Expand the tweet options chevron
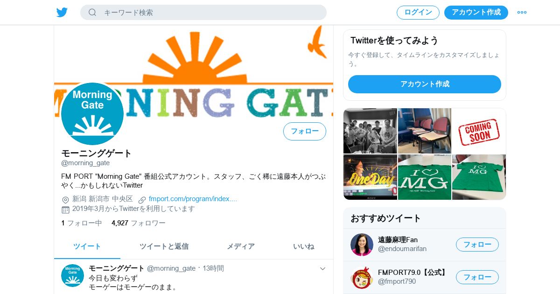Viewport: 560px width, 294px height. 322,269
